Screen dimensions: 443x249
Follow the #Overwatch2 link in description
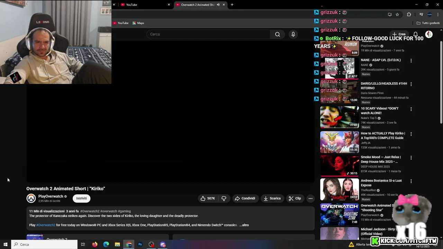[46, 225]
